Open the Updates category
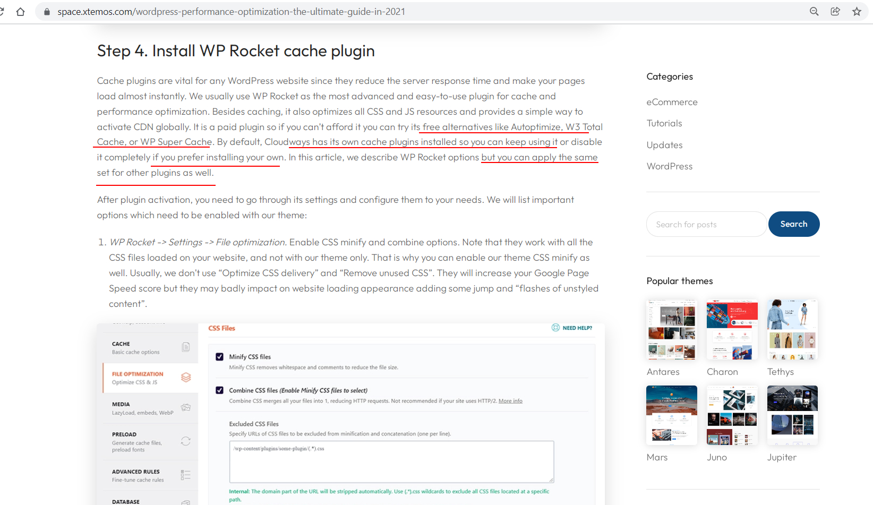The width and height of the screenshot is (873, 505). [664, 145]
